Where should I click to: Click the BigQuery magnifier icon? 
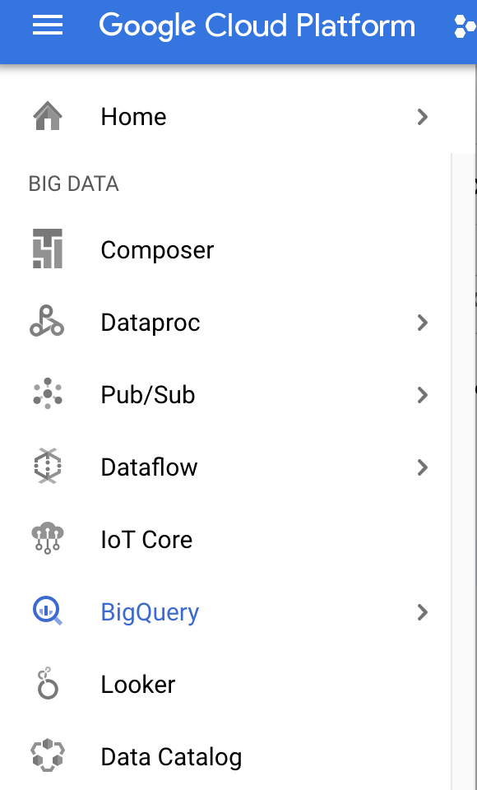tap(48, 611)
